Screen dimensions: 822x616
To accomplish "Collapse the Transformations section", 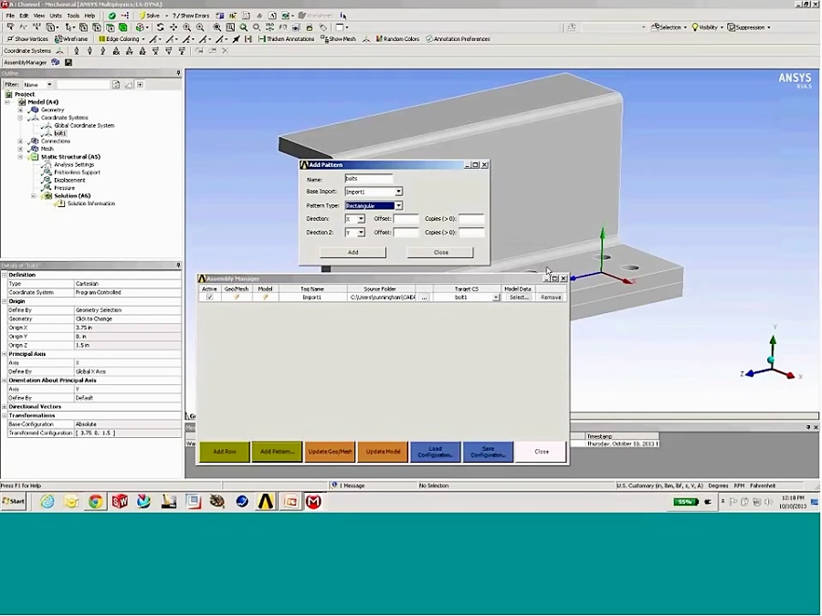I will point(5,415).
